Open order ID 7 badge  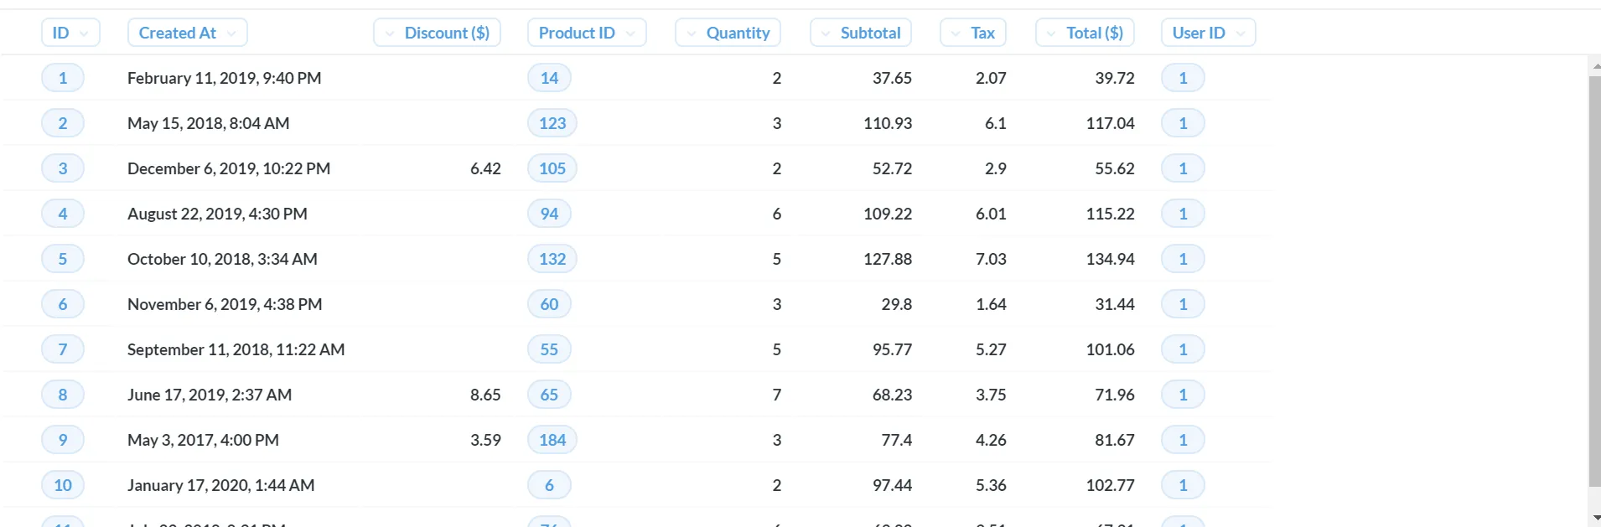63,349
